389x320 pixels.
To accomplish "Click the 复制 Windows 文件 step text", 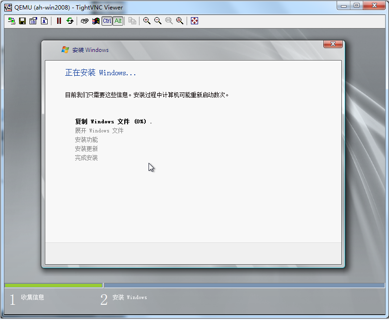I will pos(113,121).
